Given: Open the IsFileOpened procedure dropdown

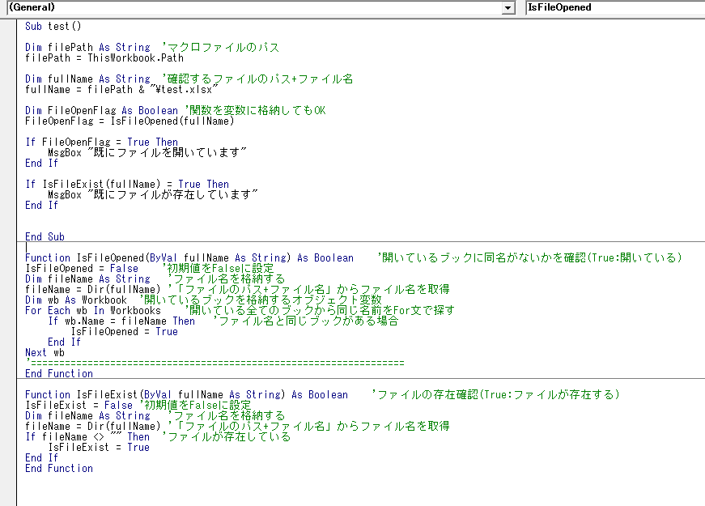Looking at the screenshot, I should [x=614, y=7].
